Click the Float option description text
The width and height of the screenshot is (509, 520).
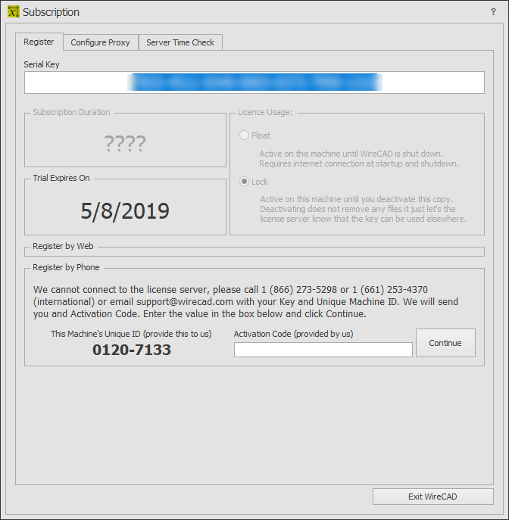[x=359, y=158]
